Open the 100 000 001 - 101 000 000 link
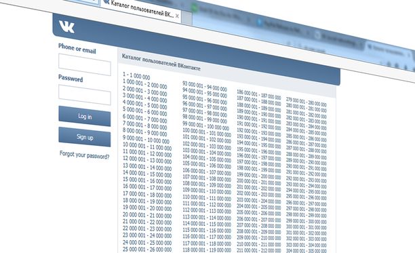This screenshot has width=415, height=253. coord(207,132)
